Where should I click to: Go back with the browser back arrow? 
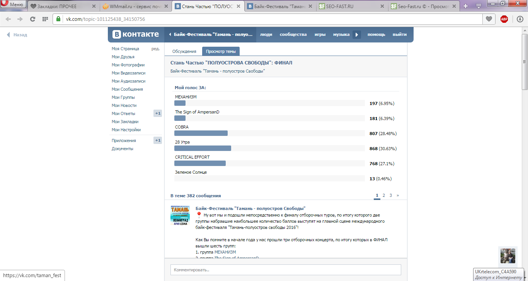coord(8,19)
